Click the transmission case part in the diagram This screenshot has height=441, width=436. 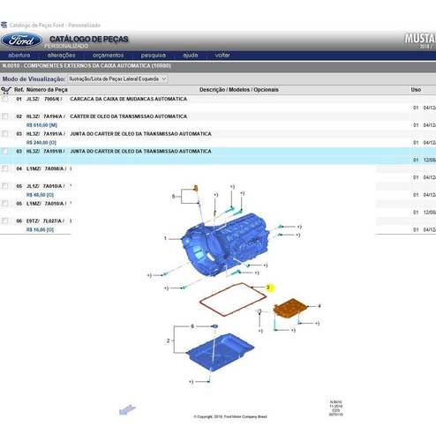(x=226, y=244)
